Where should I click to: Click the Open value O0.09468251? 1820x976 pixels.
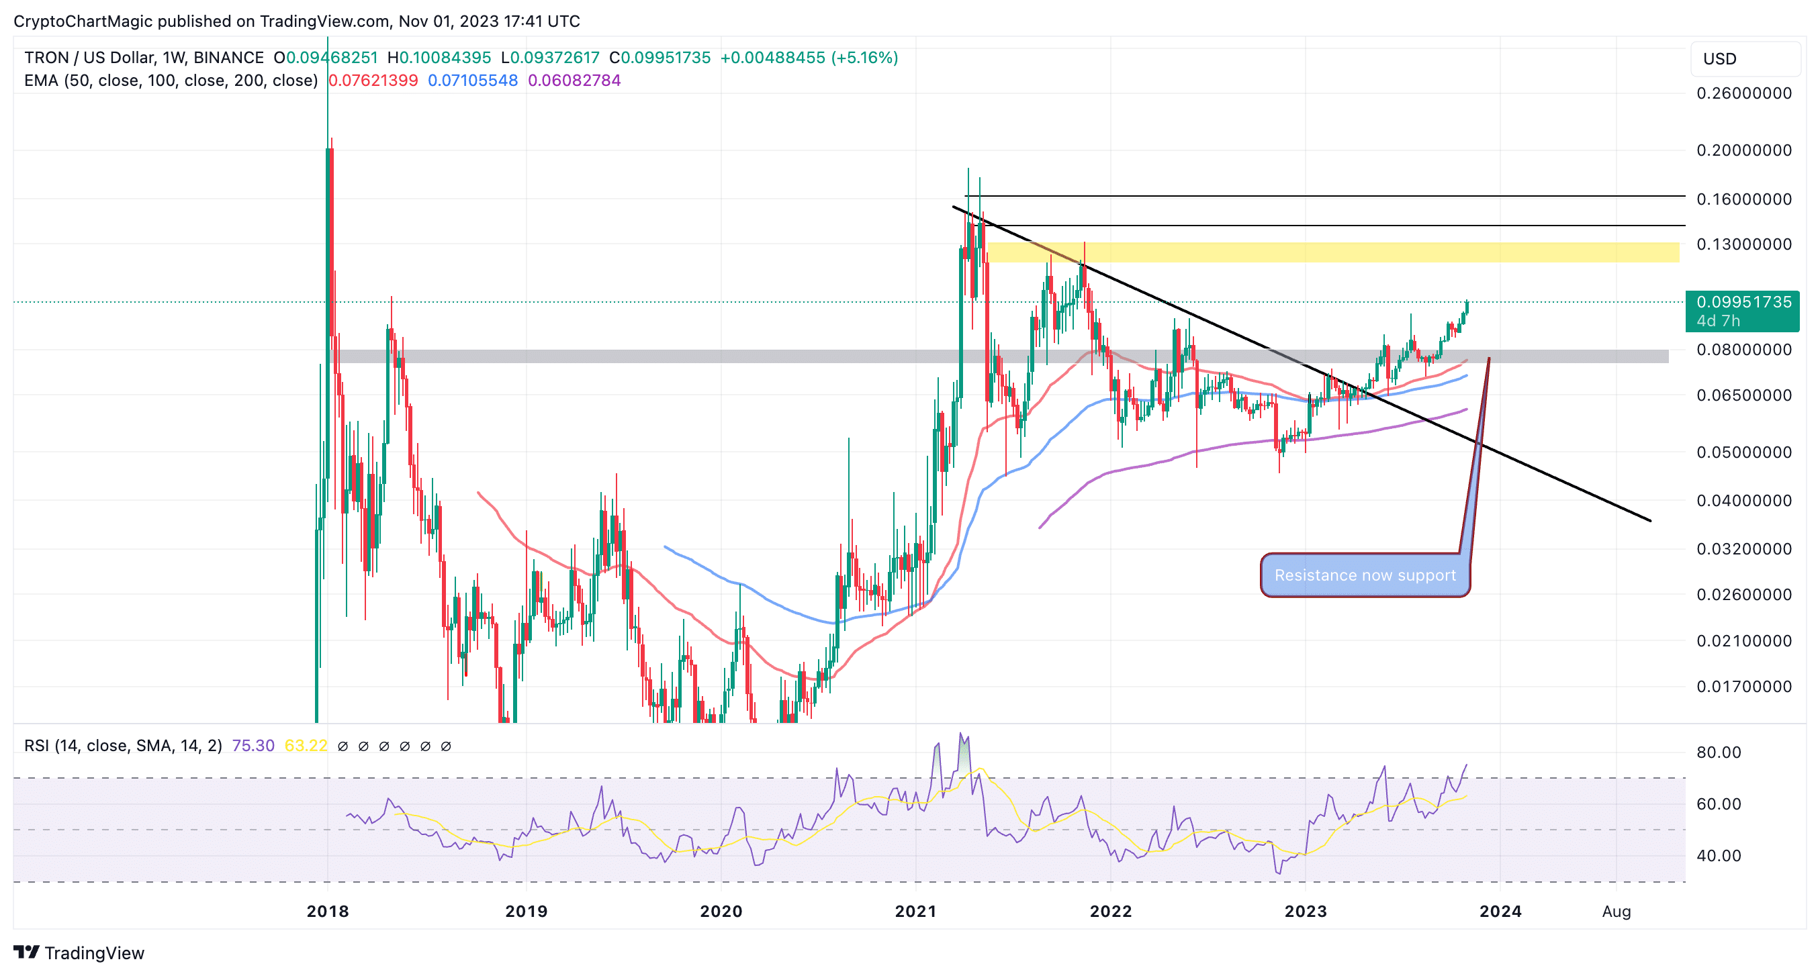pyautogui.click(x=326, y=57)
